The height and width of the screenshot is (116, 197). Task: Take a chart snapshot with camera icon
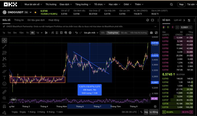(x=152, y=33)
